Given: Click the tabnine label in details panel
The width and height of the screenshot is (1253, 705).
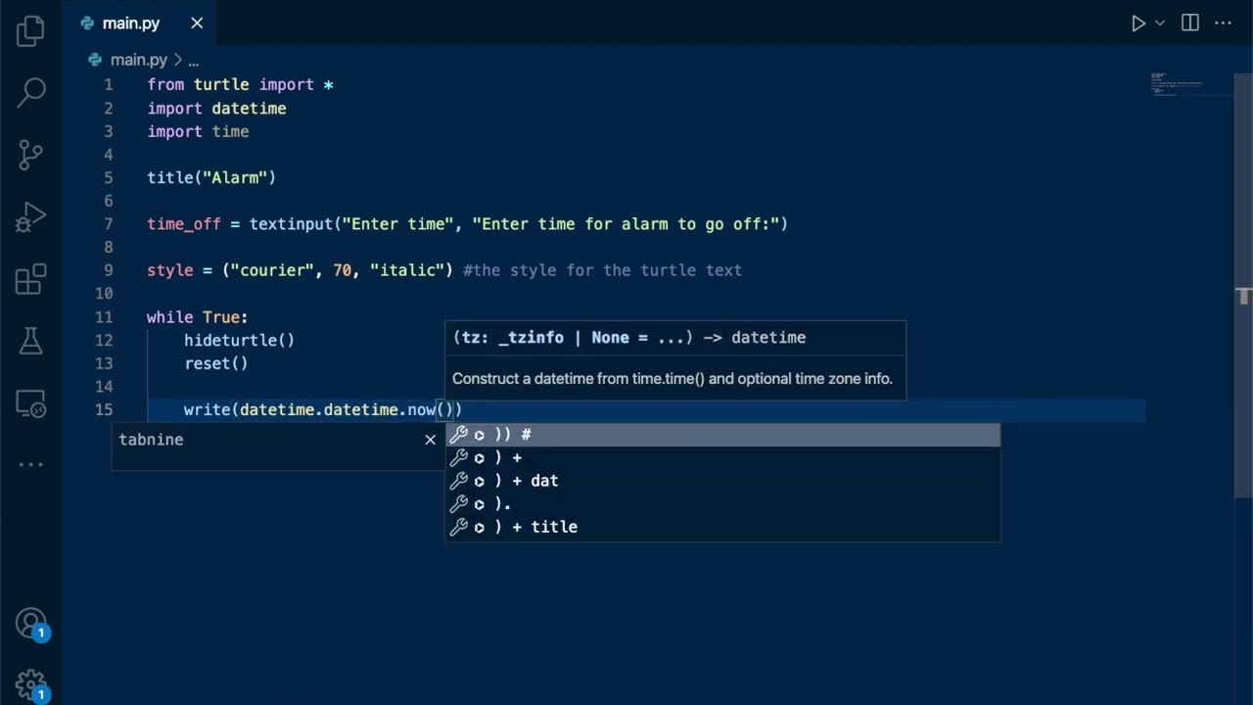Looking at the screenshot, I should 151,440.
